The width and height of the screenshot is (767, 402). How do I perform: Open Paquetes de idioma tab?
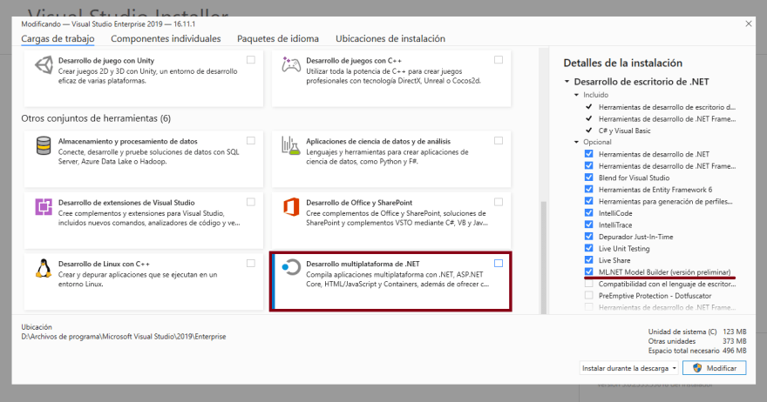pos(278,38)
